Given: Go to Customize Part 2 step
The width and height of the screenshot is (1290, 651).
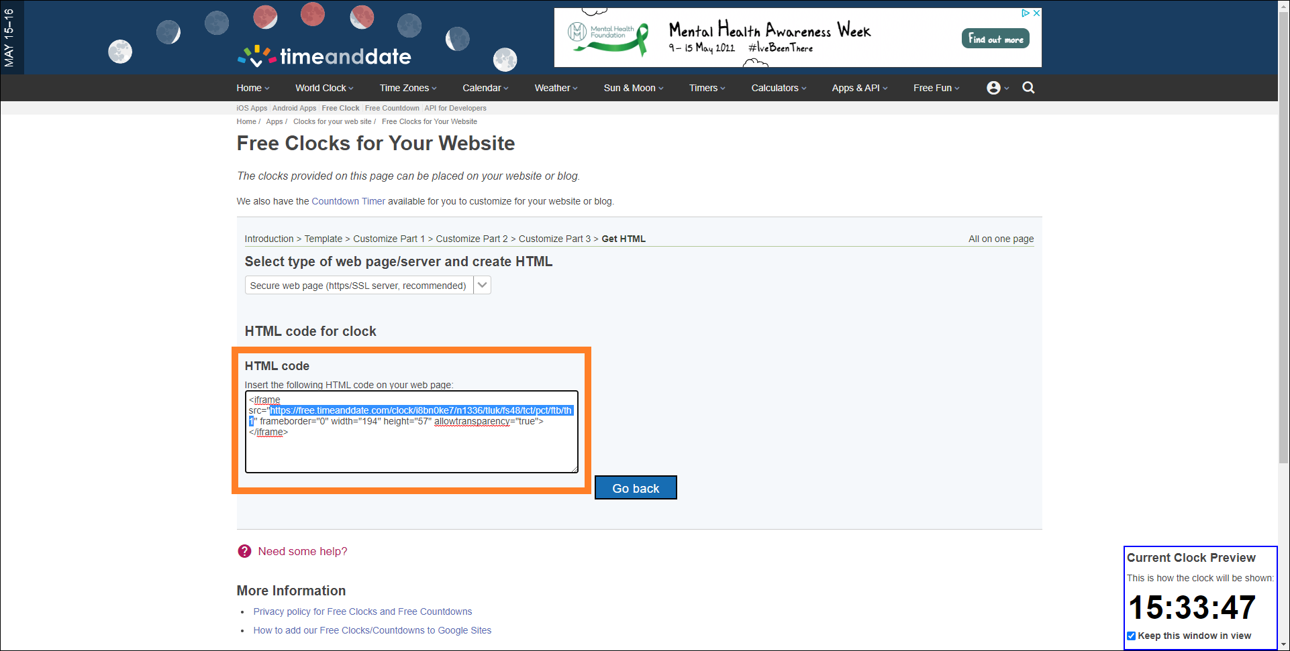Looking at the screenshot, I should (x=471, y=239).
